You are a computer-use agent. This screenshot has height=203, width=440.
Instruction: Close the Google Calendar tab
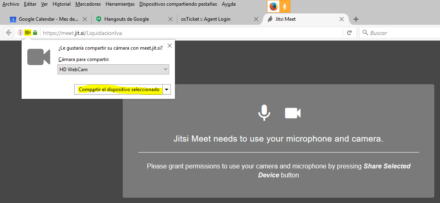pyautogui.click(x=85, y=19)
